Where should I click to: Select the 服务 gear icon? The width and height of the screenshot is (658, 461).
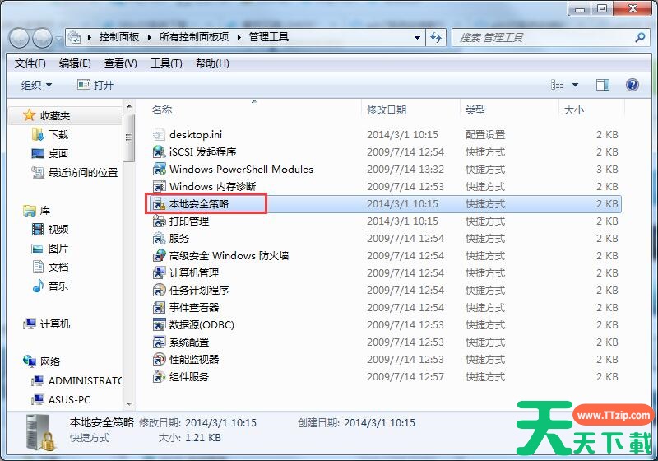click(x=159, y=239)
